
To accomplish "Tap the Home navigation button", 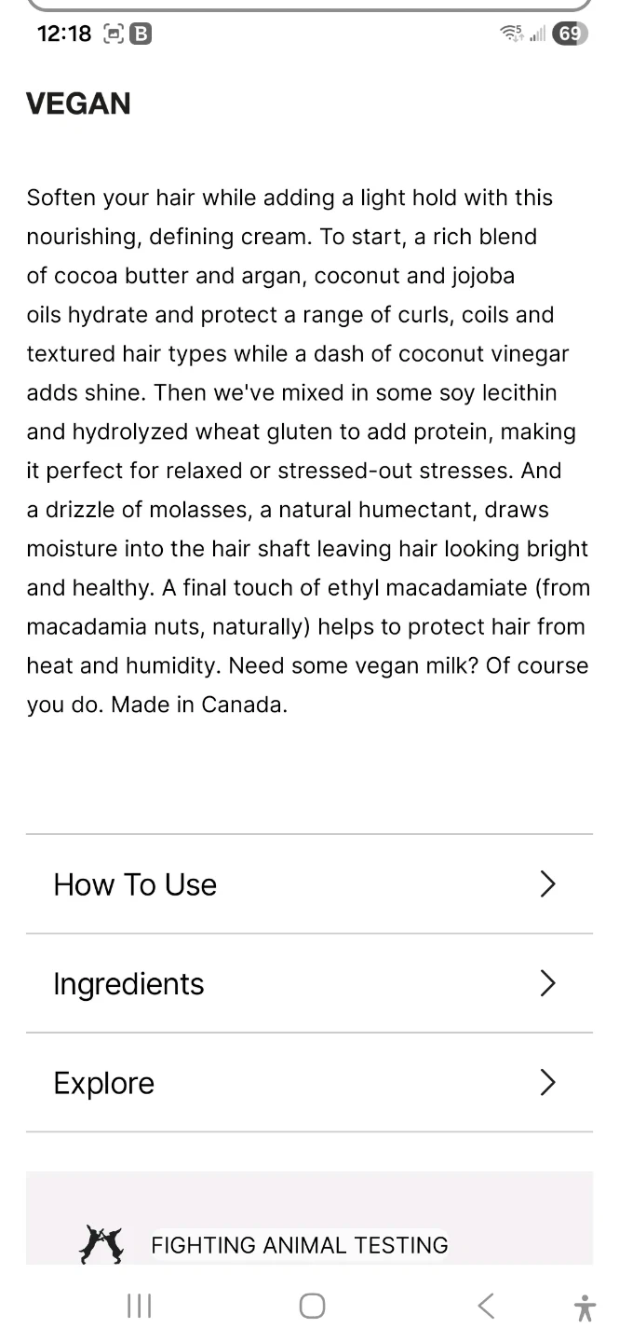I will pos(312,1306).
